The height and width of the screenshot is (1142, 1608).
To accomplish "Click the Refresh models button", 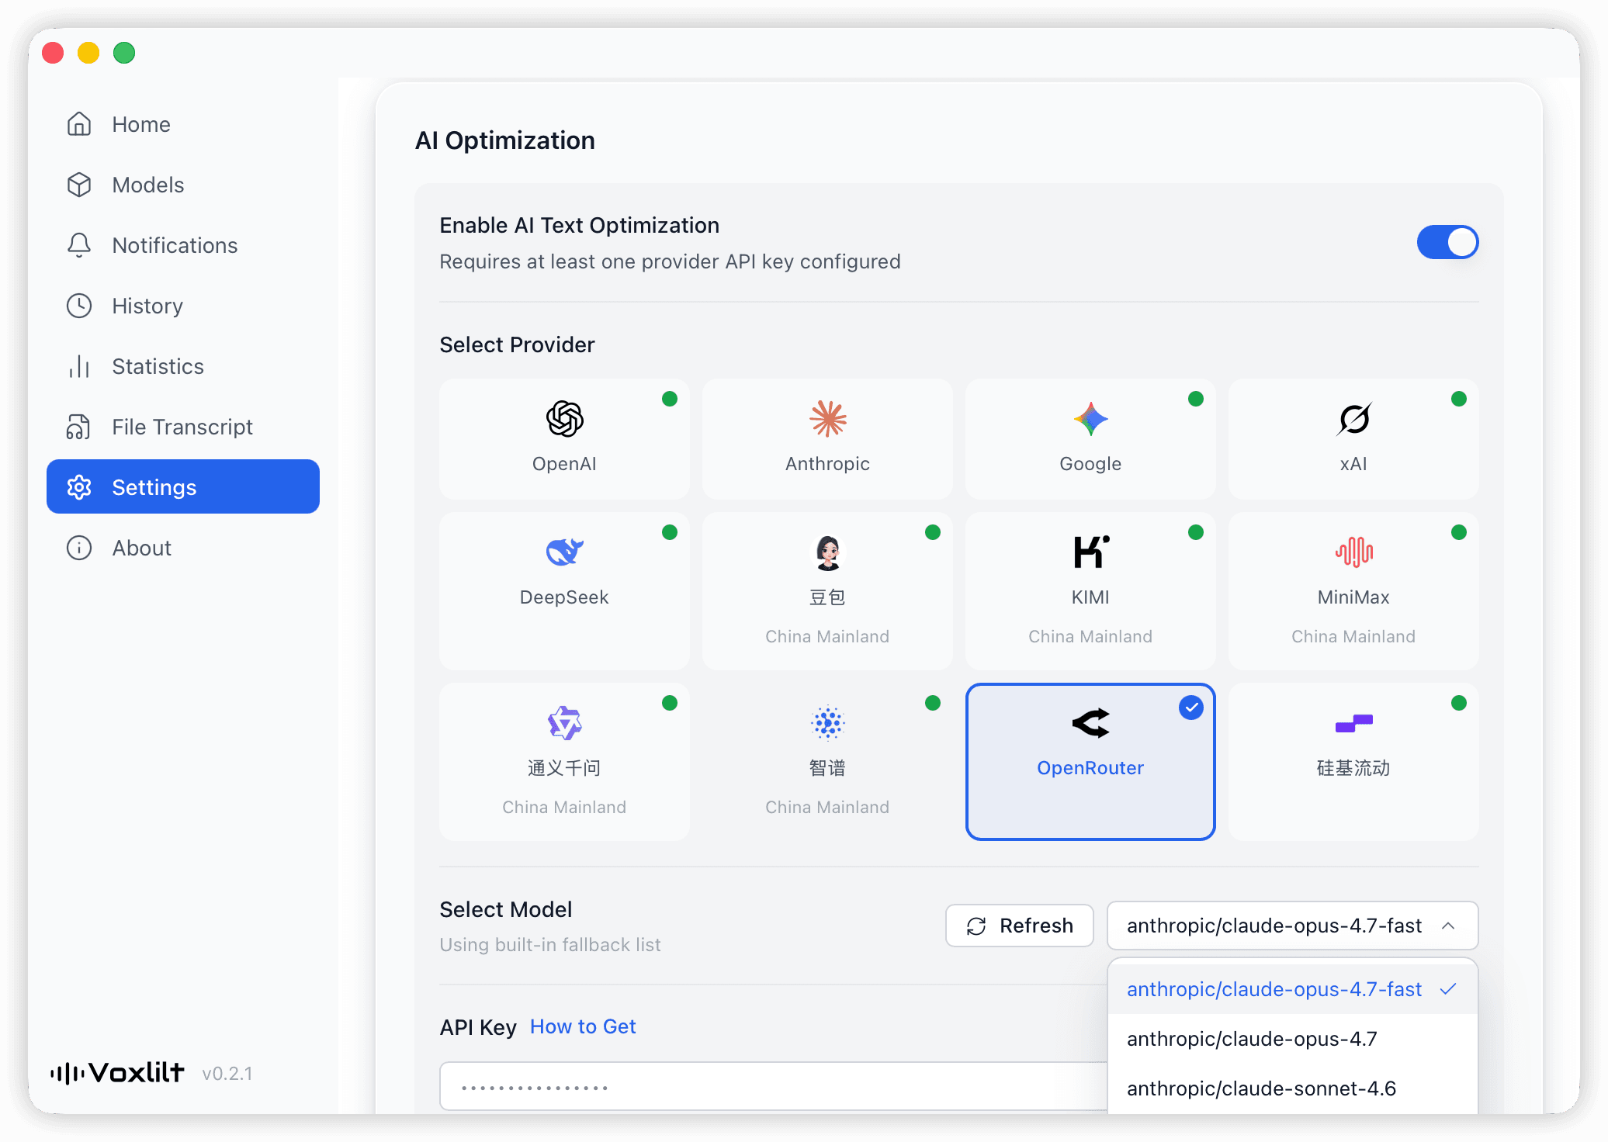I will (x=1019, y=926).
